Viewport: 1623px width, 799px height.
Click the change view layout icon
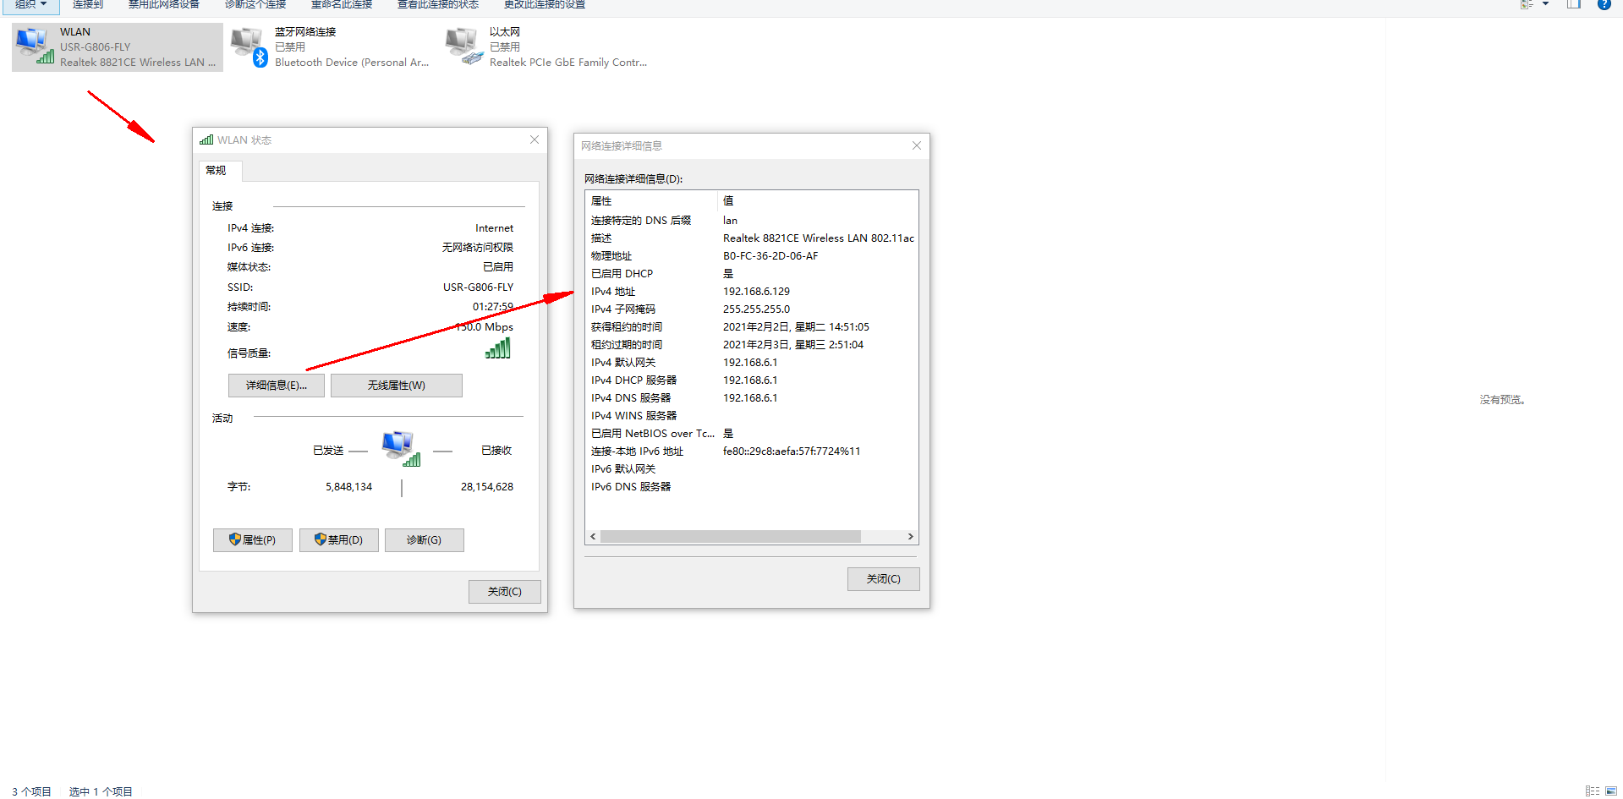tap(1527, 4)
